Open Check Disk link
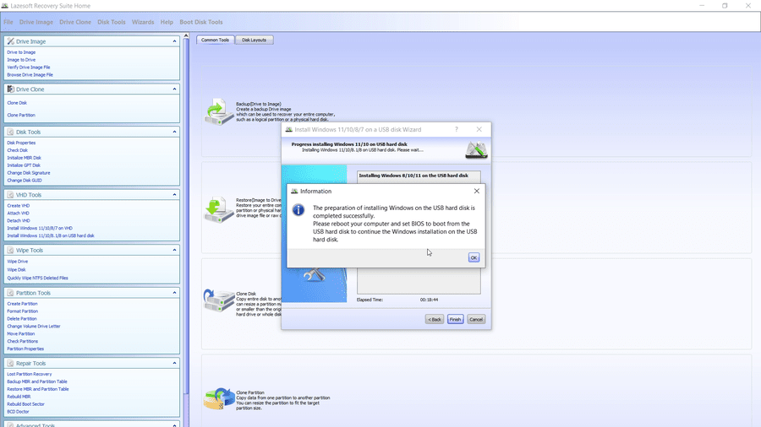This screenshot has width=761, height=427. click(x=18, y=150)
